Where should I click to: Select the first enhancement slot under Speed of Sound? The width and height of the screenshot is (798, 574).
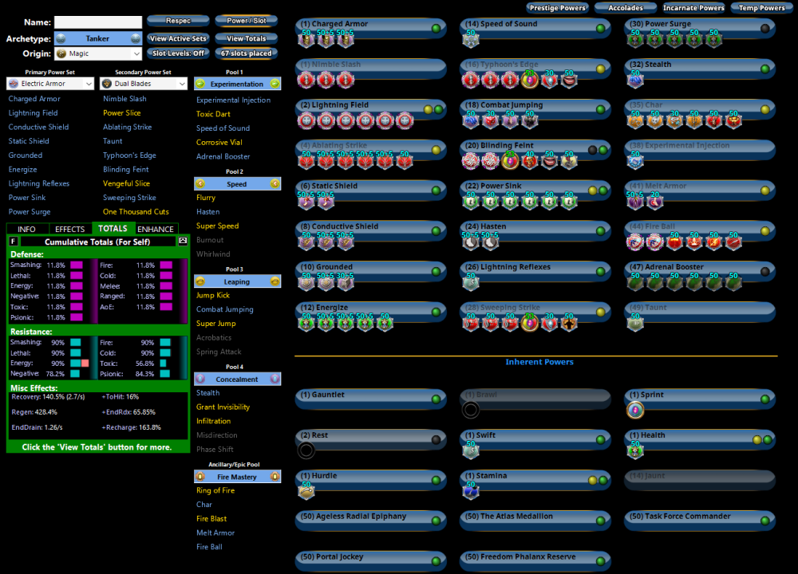(471, 40)
